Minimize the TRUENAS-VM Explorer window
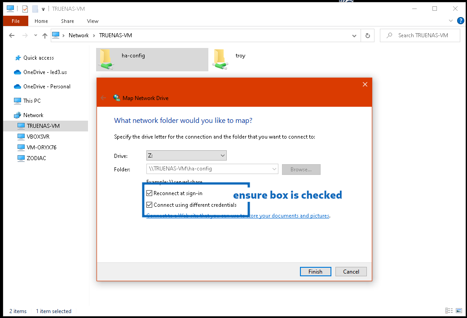Image resolution: width=467 pixels, height=318 pixels. (414, 9)
